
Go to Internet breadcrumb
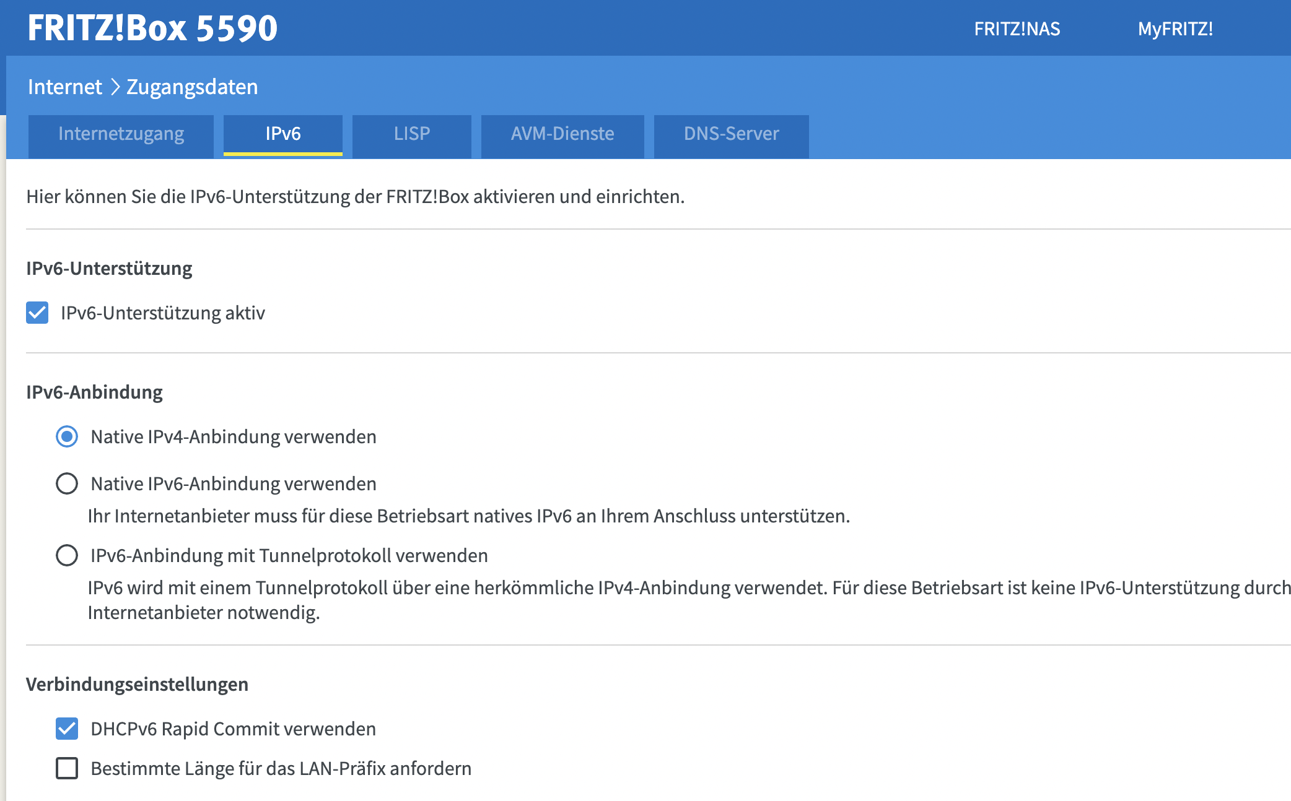tap(65, 87)
